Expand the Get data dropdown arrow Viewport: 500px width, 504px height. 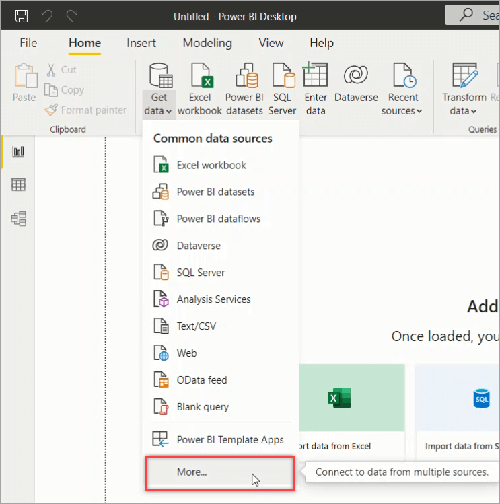(169, 112)
